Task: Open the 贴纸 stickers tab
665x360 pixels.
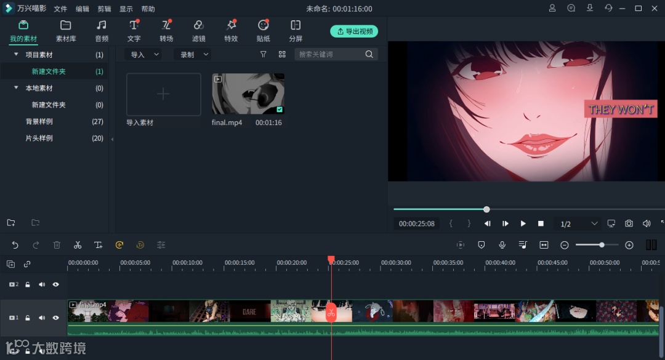Action: coord(264,31)
